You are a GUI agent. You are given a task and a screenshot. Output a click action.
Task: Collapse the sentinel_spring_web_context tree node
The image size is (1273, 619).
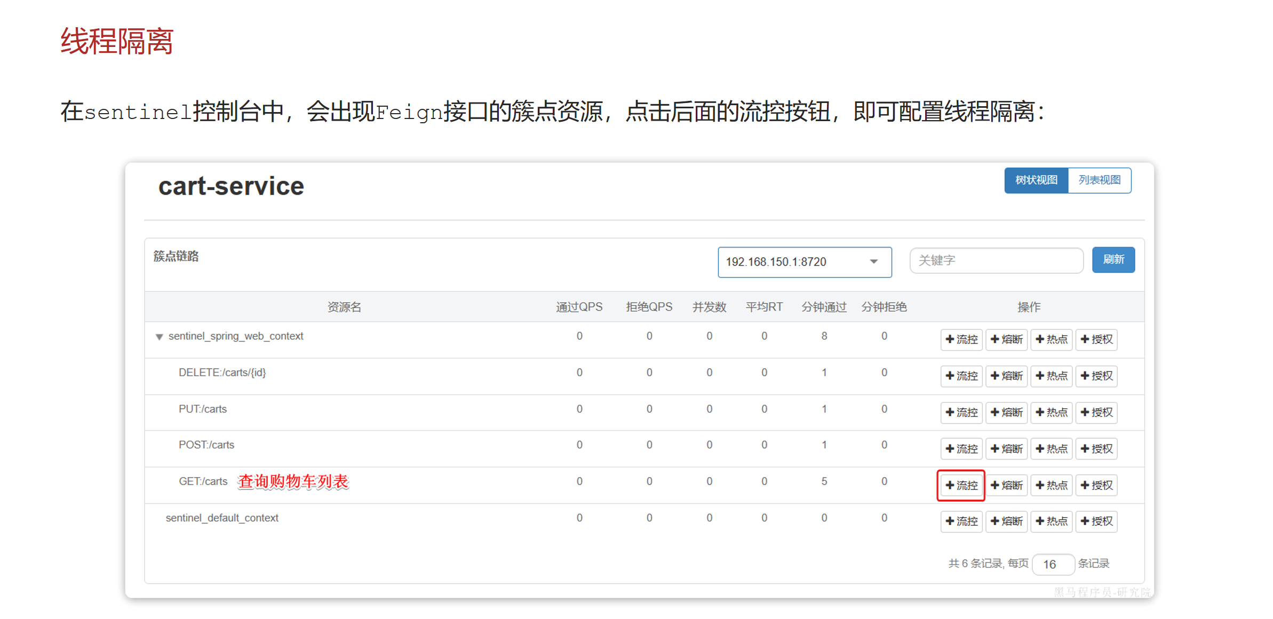click(158, 336)
